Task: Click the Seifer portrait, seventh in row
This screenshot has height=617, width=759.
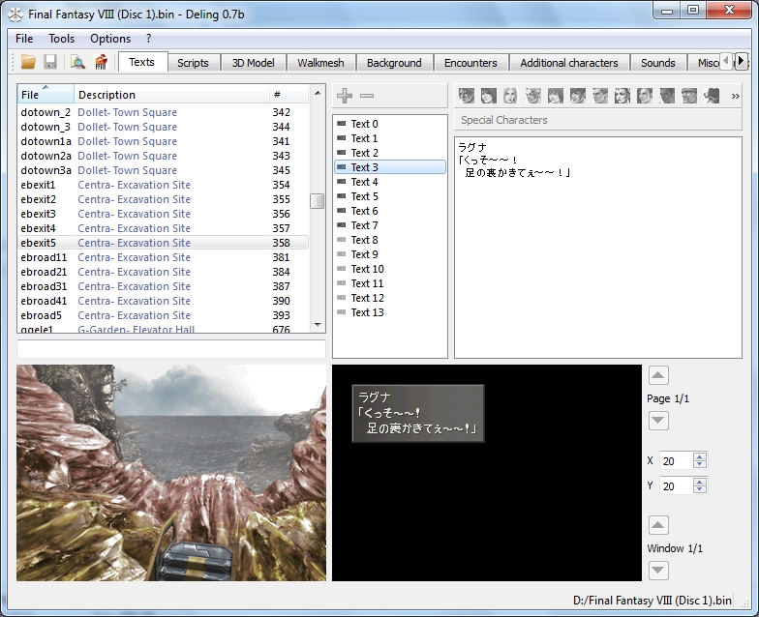Action: click(600, 96)
